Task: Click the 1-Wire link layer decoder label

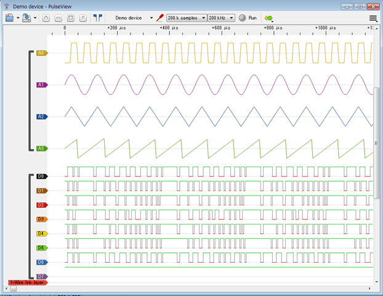Action: pyautogui.click(x=27, y=282)
